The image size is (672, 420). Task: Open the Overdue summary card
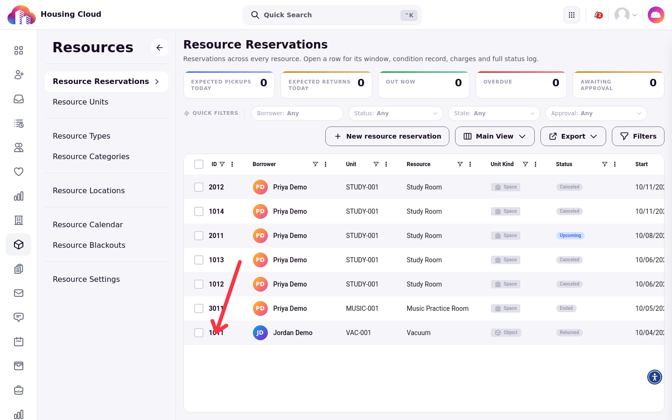click(521, 85)
